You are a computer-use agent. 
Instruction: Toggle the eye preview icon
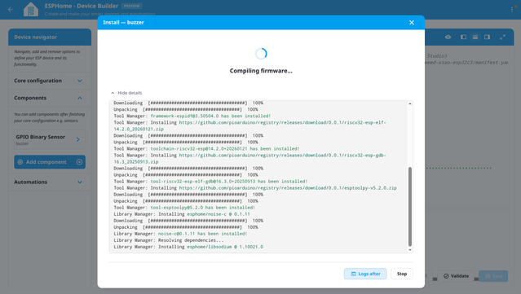[x=448, y=37]
